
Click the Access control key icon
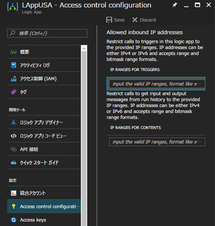click(14, 206)
